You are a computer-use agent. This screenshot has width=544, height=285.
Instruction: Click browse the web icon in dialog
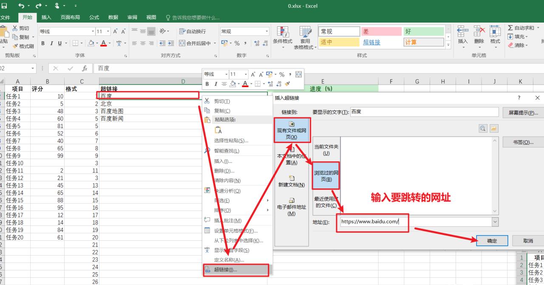click(483, 128)
